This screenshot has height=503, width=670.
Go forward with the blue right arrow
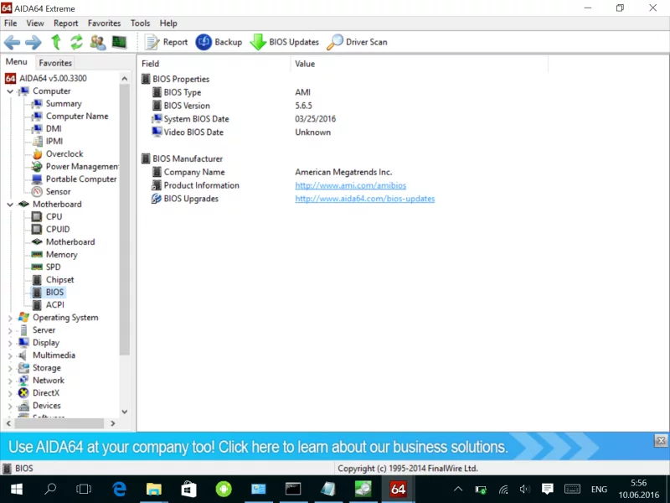[33, 43]
